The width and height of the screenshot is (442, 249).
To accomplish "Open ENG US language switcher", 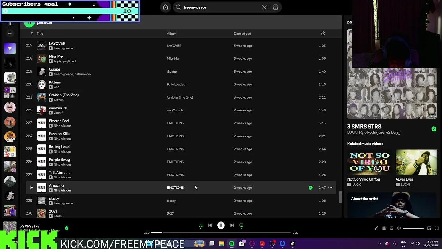I will 403,243.
